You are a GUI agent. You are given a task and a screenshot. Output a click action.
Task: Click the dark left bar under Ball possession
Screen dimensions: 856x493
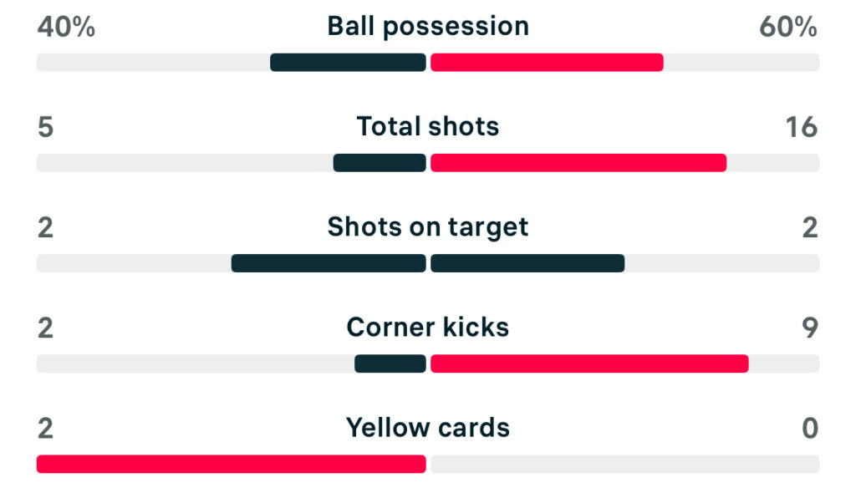(348, 63)
